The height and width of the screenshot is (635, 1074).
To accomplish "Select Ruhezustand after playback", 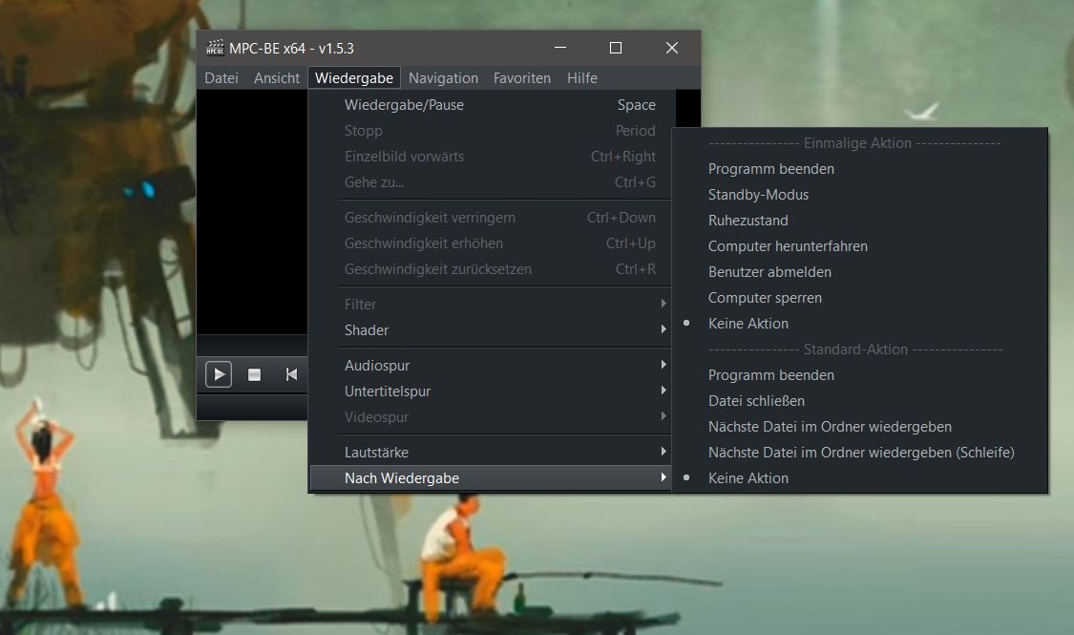I will click(860, 221).
